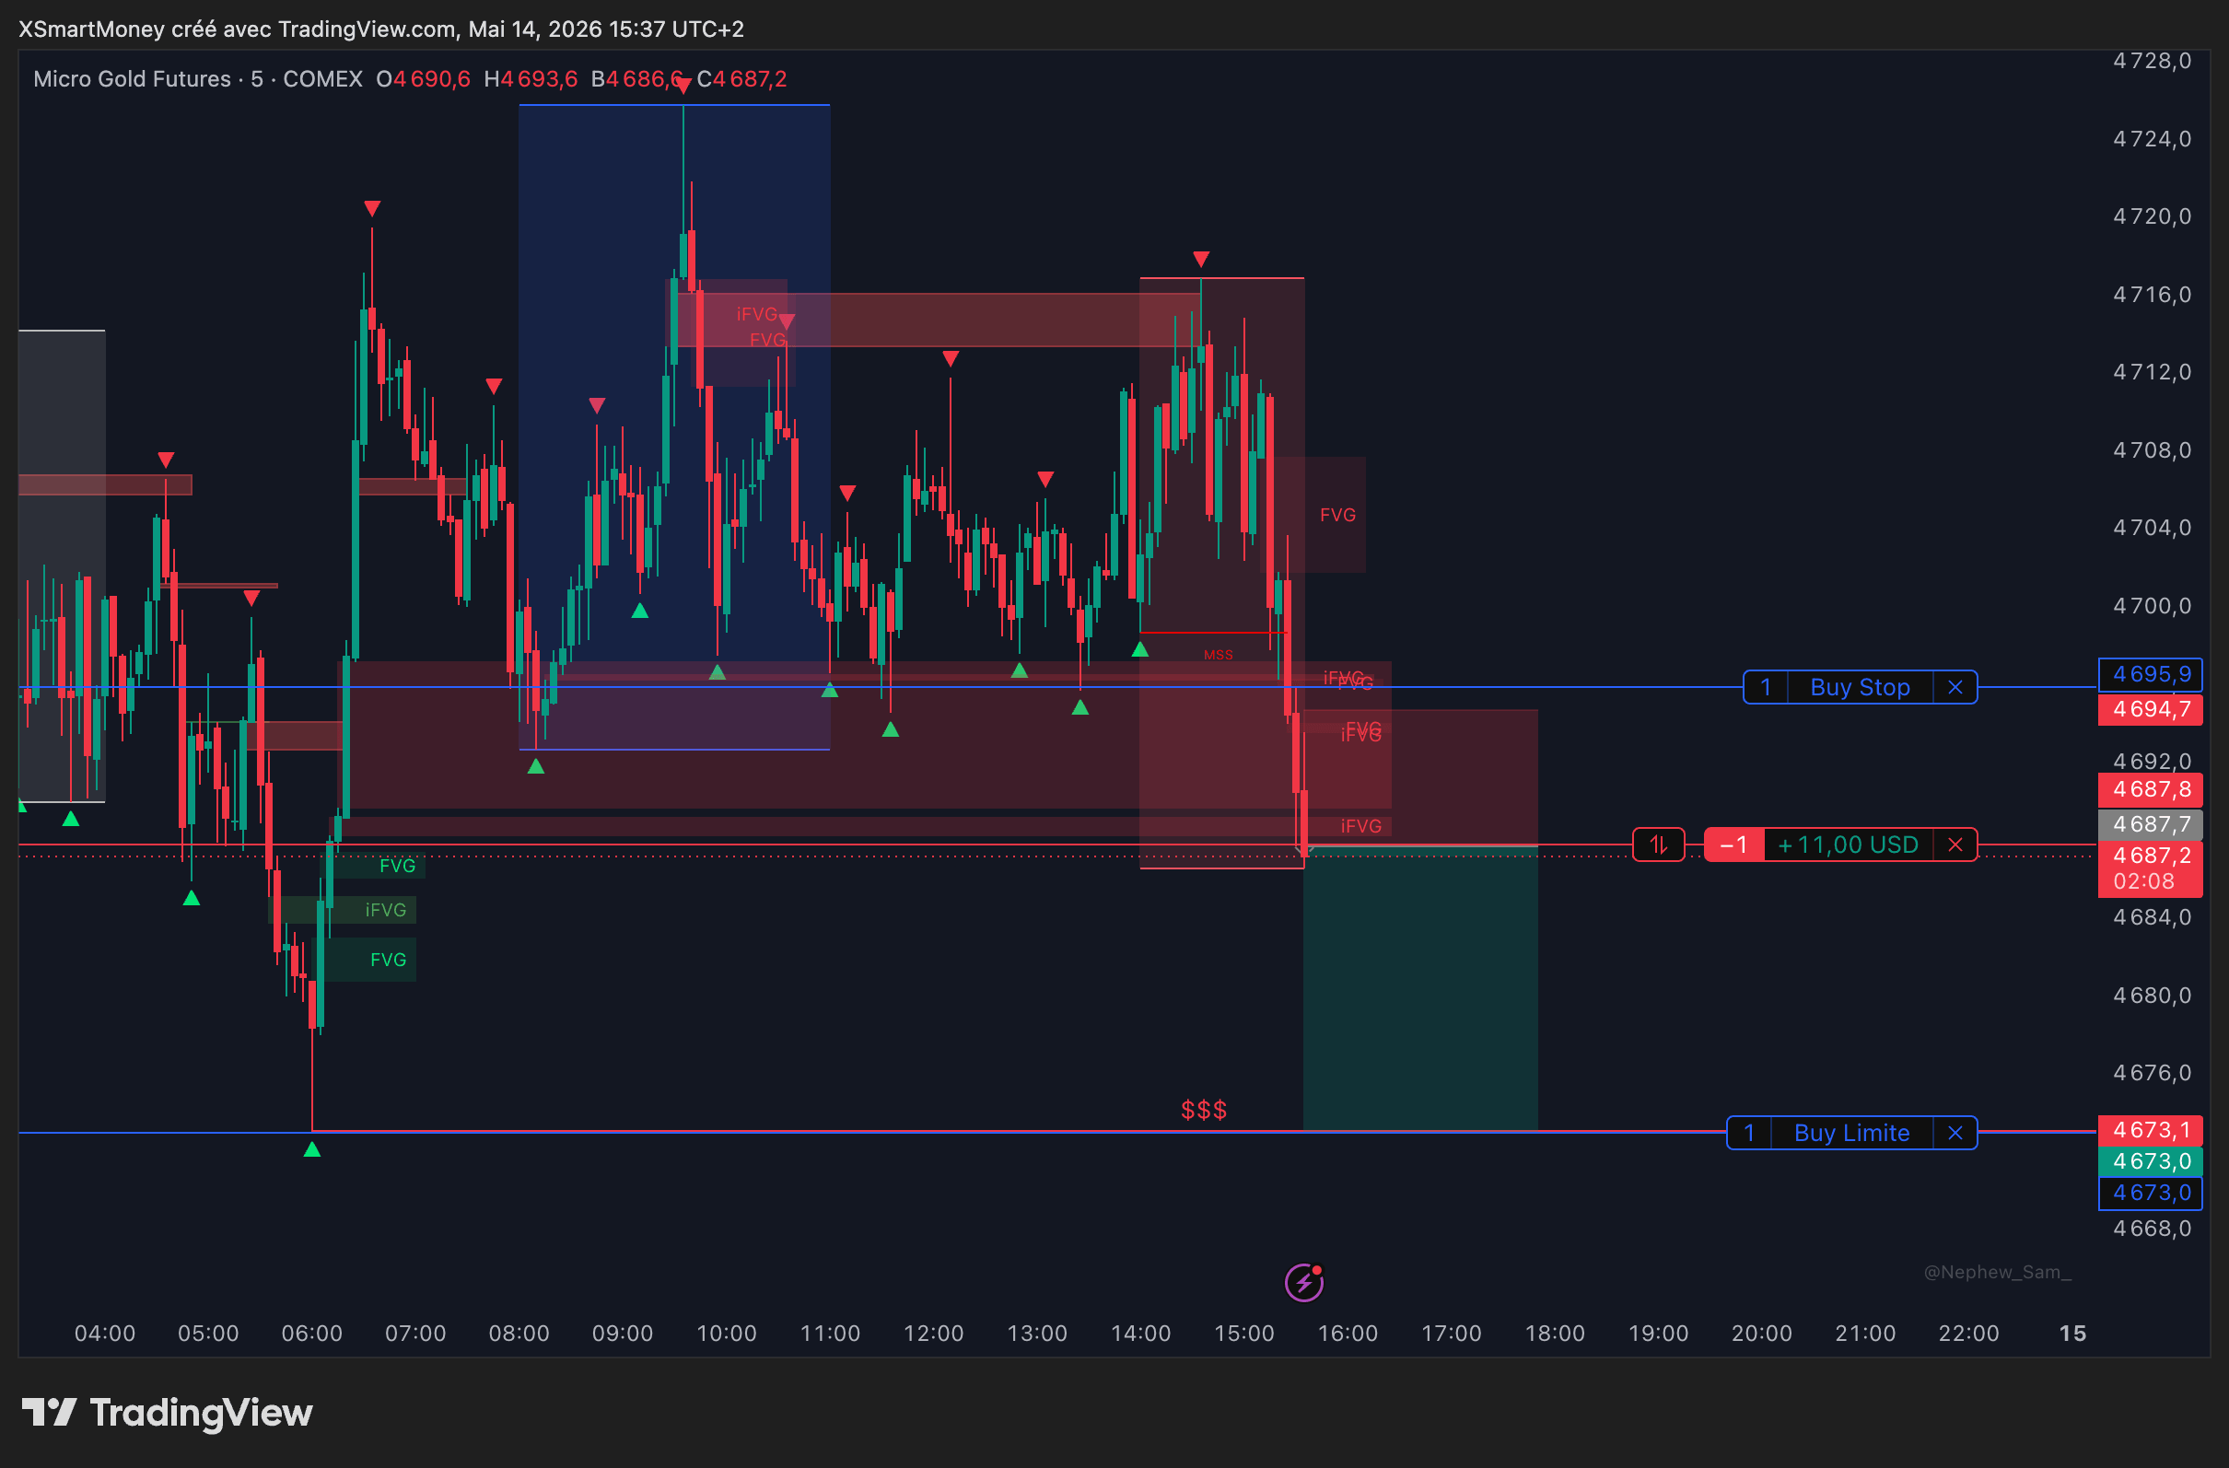Select the Buy Stop order label
The width and height of the screenshot is (2229, 1468).
tap(1860, 687)
